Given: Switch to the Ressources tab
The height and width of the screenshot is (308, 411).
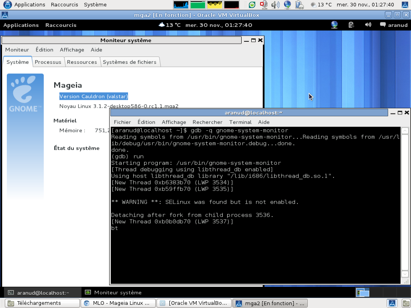Looking at the screenshot, I should pyautogui.click(x=82, y=62).
